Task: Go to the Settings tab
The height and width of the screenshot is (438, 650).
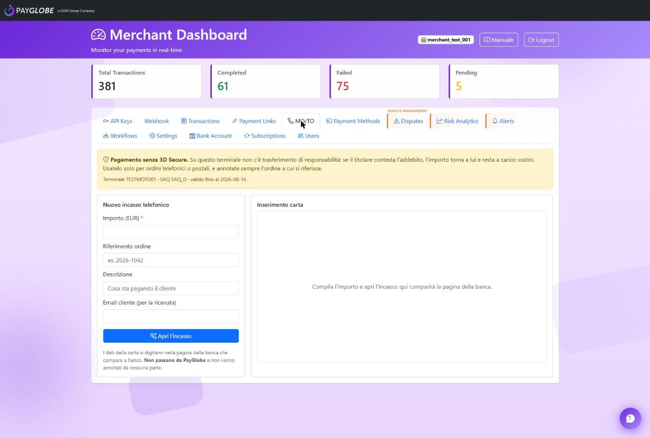Action: pos(163,136)
